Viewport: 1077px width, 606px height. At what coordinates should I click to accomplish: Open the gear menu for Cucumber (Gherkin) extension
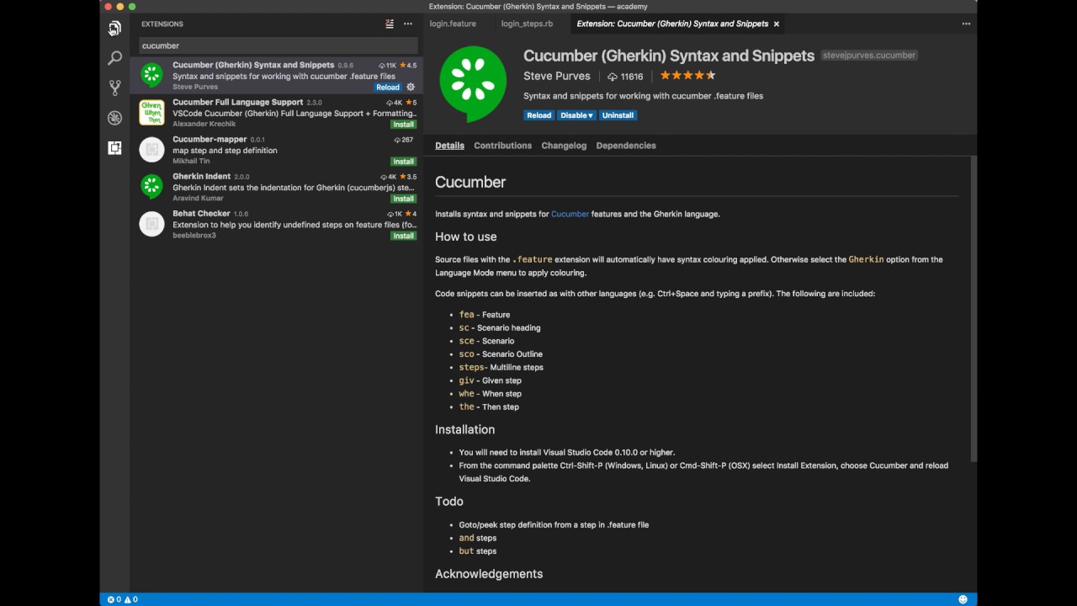[x=411, y=87]
